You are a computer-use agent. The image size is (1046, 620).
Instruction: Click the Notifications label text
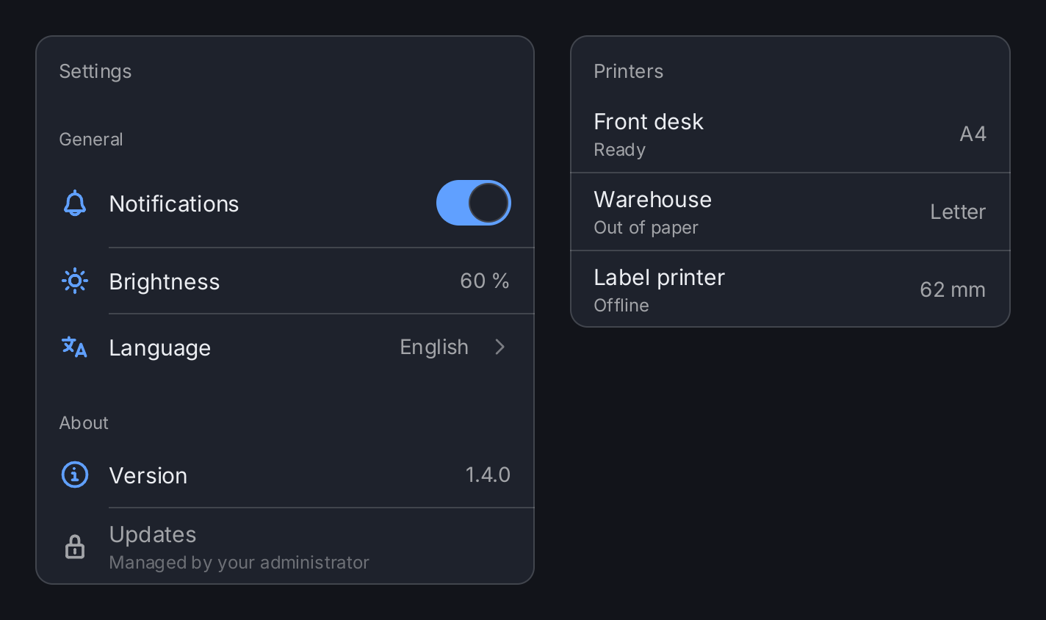[x=174, y=203]
